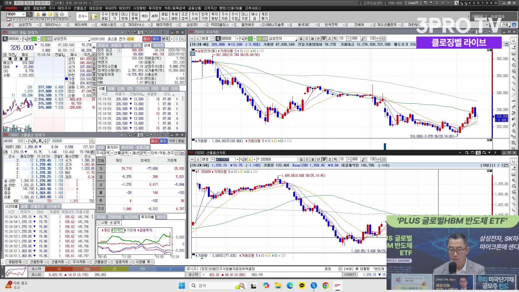Click the lock icon in top toolbar
The image size is (519, 292).
38,14
